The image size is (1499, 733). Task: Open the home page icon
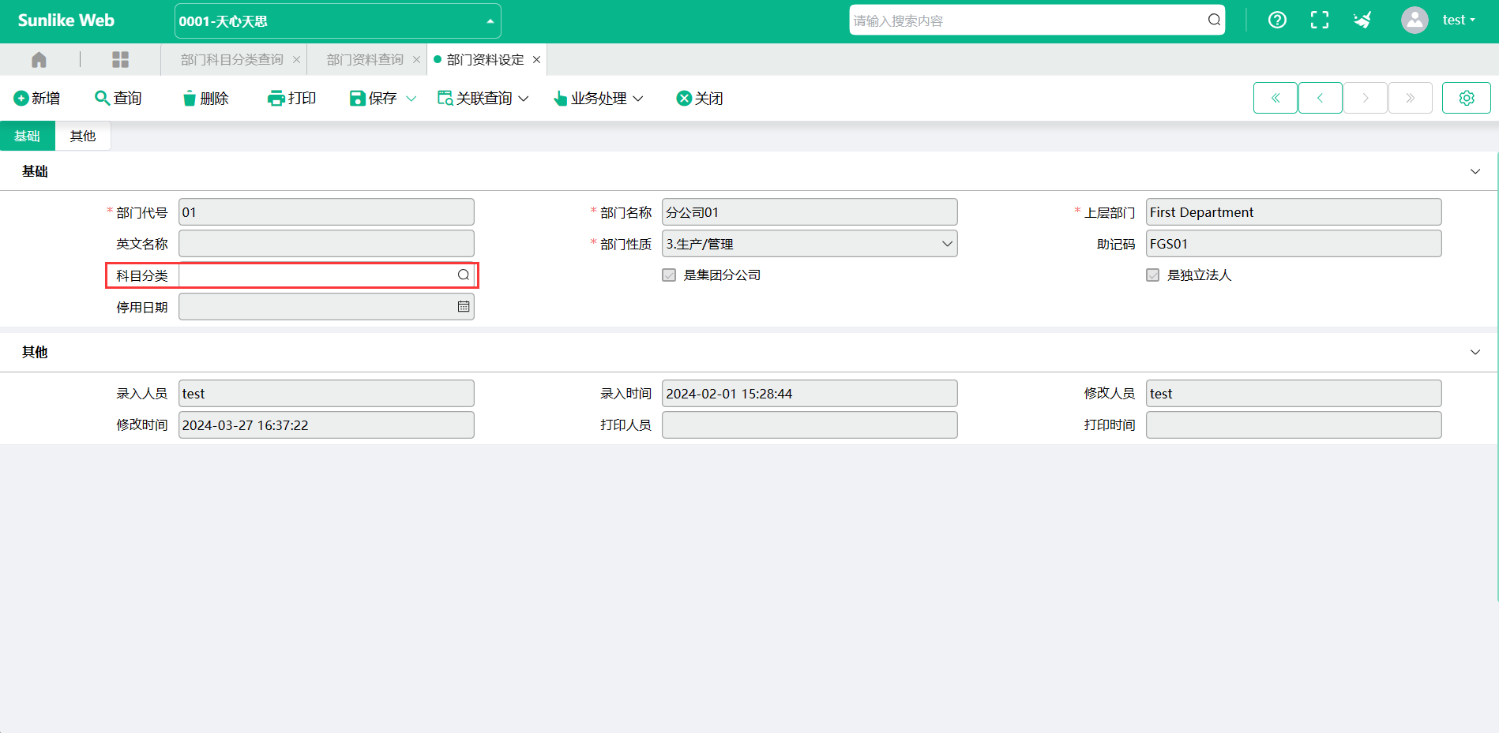click(39, 60)
